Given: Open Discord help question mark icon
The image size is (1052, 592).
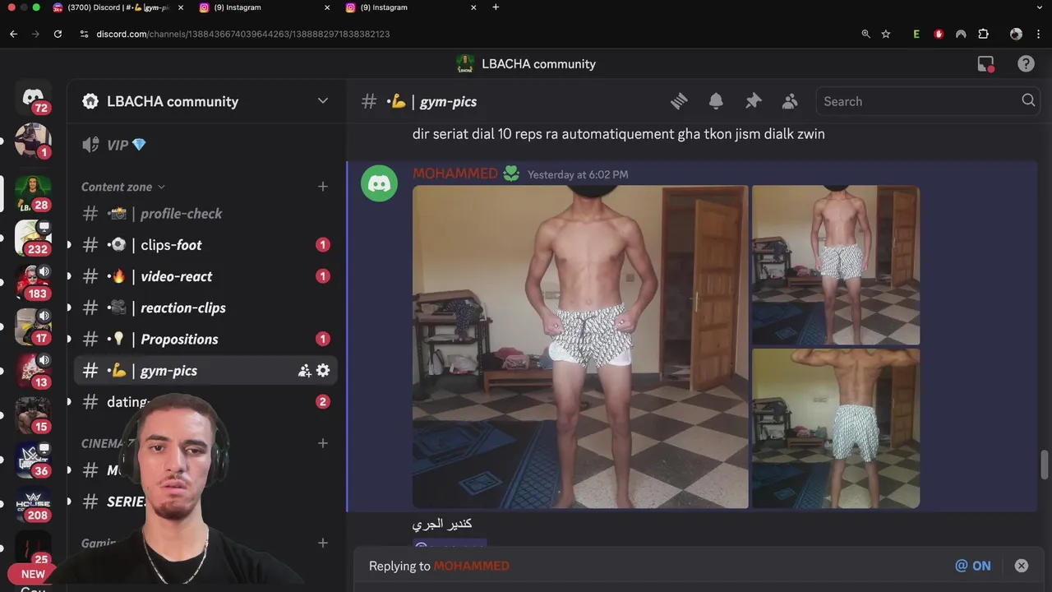Looking at the screenshot, I should pos(1026,64).
